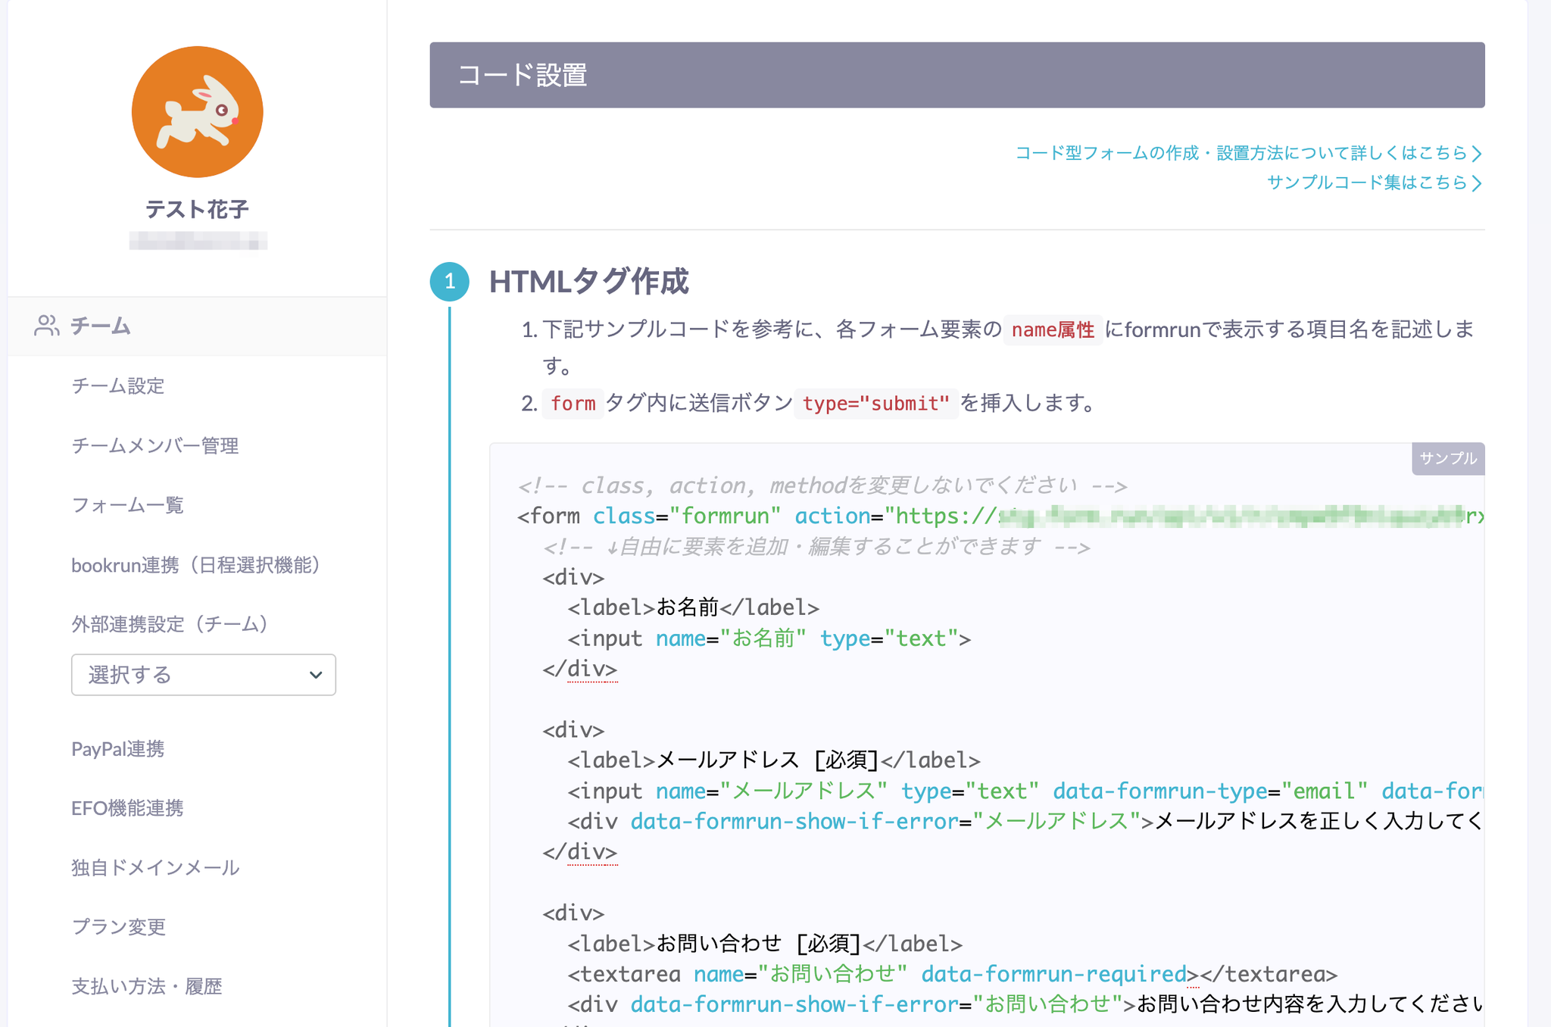Click the テスト花子 user name
The width and height of the screenshot is (1551, 1027).
[197, 209]
